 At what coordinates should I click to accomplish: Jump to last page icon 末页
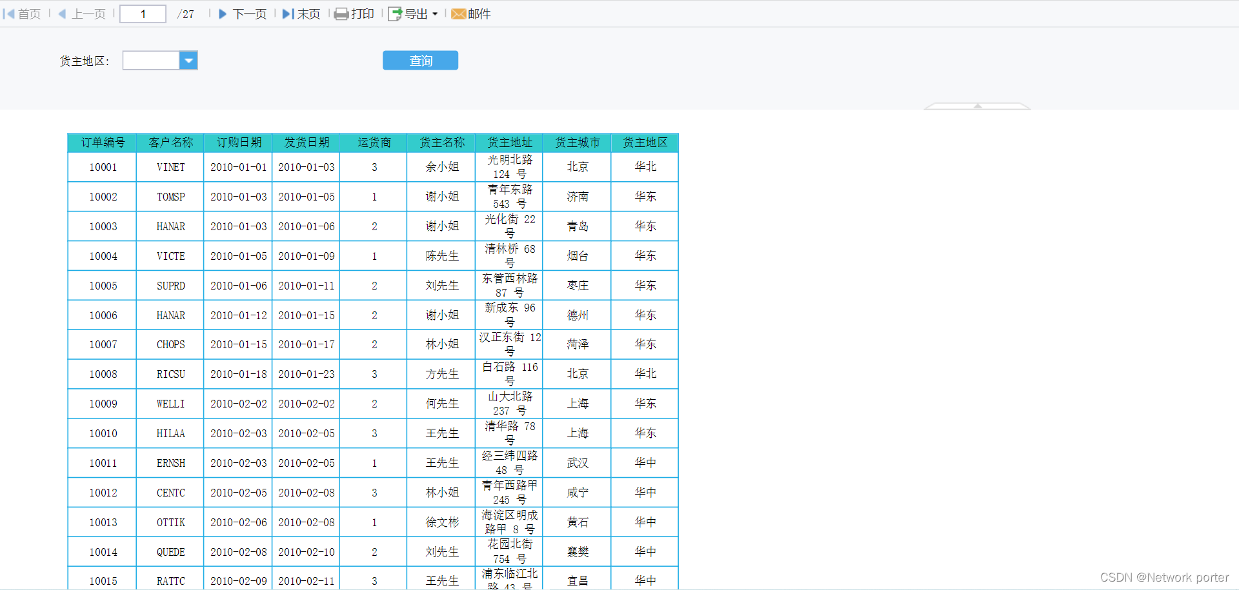click(x=288, y=14)
